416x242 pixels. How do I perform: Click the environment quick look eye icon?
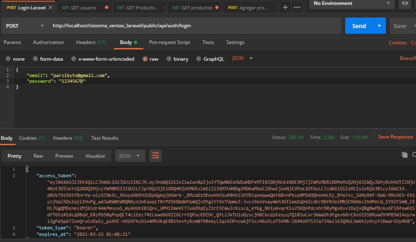coord(405,3)
